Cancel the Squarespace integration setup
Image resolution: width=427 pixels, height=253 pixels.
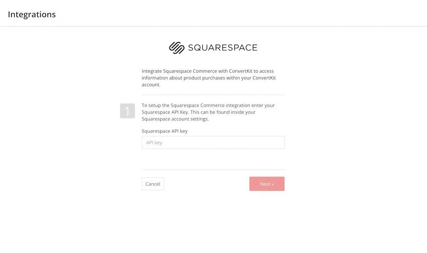pyautogui.click(x=153, y=184)
